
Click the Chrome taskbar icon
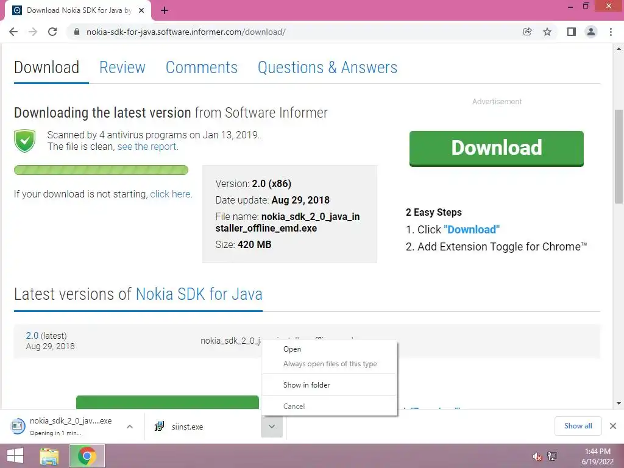pos(87,456)
